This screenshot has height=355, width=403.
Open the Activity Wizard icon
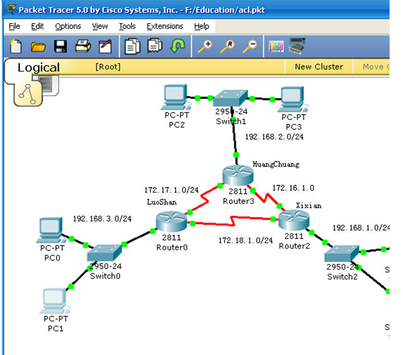105,46
